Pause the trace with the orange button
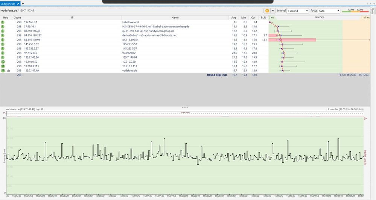The image size is (376, 200). tap(267, 11)
